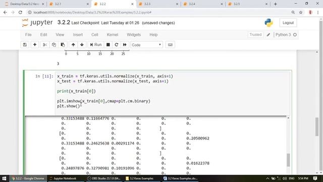Go forward in browser history
The image size is (323, 182).
coord(13,12)
